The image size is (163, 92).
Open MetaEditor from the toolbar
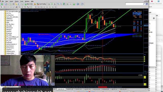pos(35,4)
